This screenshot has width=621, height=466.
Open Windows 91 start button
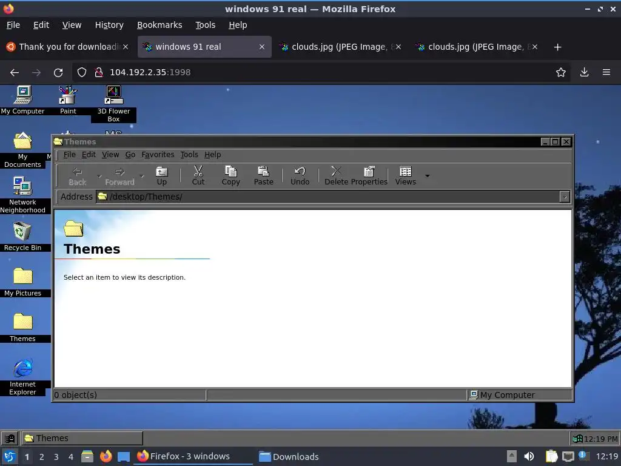(10, 438)
